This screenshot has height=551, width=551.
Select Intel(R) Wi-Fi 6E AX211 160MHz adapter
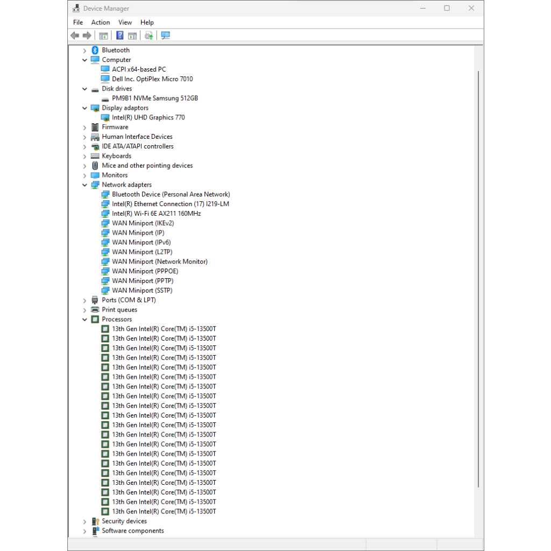[x=156, y=214]
